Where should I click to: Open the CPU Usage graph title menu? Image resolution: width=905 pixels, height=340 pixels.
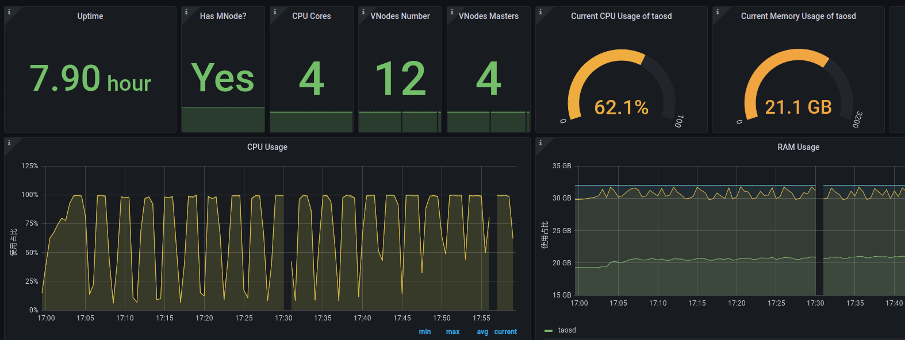pyautogui.click(x=267, y=147)
